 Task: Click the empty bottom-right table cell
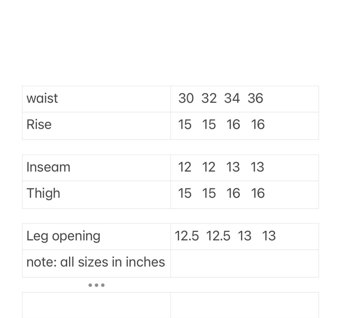[x=245, y=305]
